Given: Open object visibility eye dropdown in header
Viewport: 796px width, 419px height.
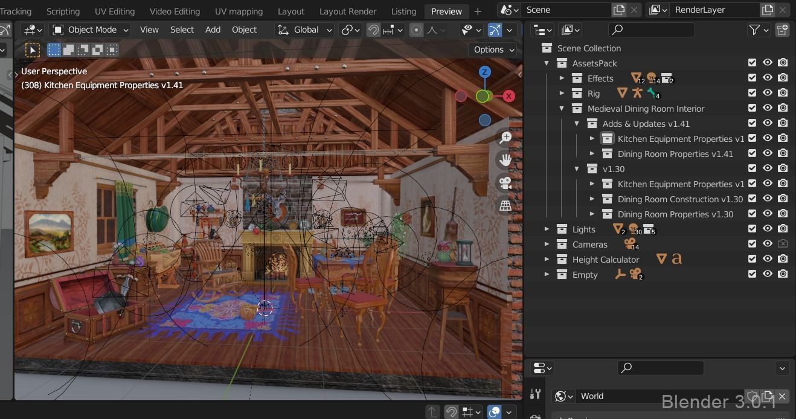Looking at the screenshot, I should point(470,30).
